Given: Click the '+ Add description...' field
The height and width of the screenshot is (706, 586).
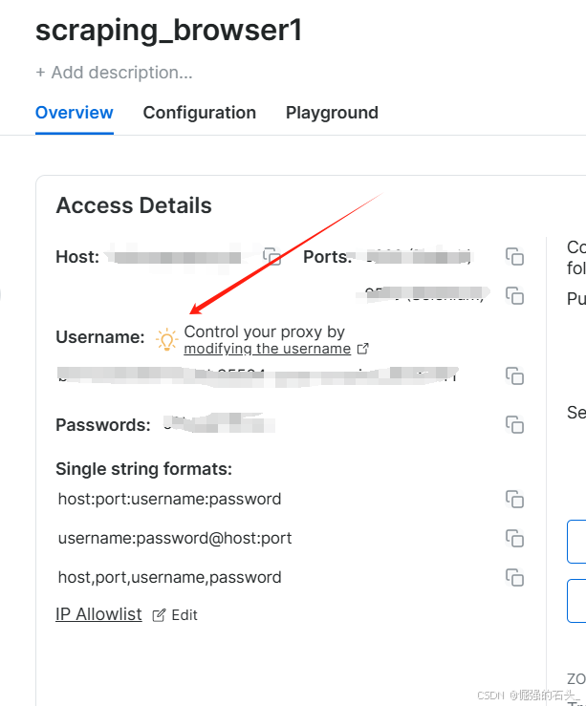Looking at the screenshot, I should pyautogui.click(x=114, y=73).
